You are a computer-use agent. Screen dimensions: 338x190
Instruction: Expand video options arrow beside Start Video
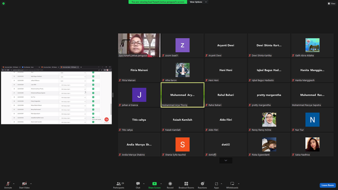[x=31, y=184]
